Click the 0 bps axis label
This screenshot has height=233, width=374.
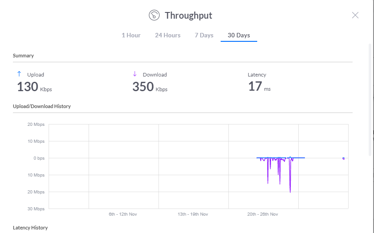pyautogui.click(x=39, y=158)
